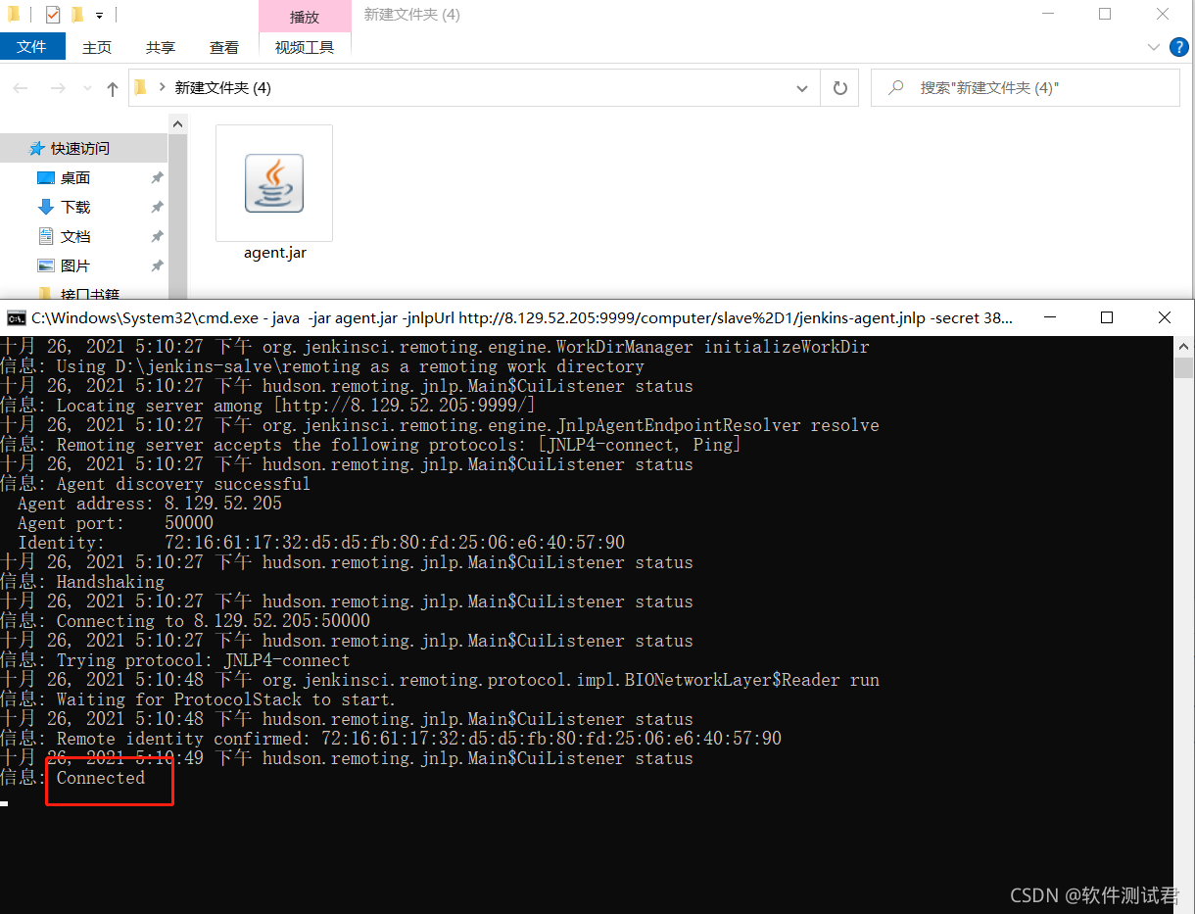Click the cmd window title text
This screenshot has height=914, width=1195.
click(x=523, y=317)
